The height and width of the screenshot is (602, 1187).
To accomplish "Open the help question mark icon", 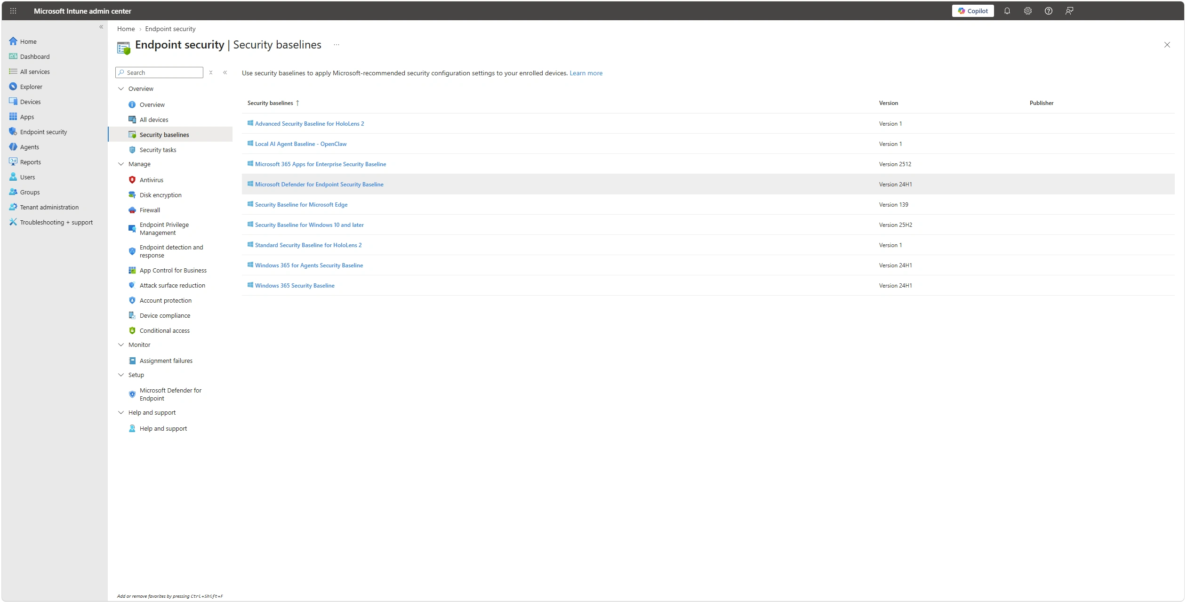I will pos(1048,11).
